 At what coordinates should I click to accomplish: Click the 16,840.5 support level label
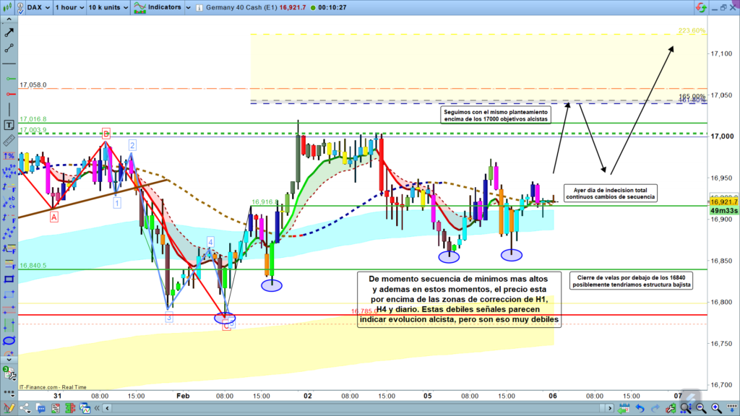pos(33,265)
